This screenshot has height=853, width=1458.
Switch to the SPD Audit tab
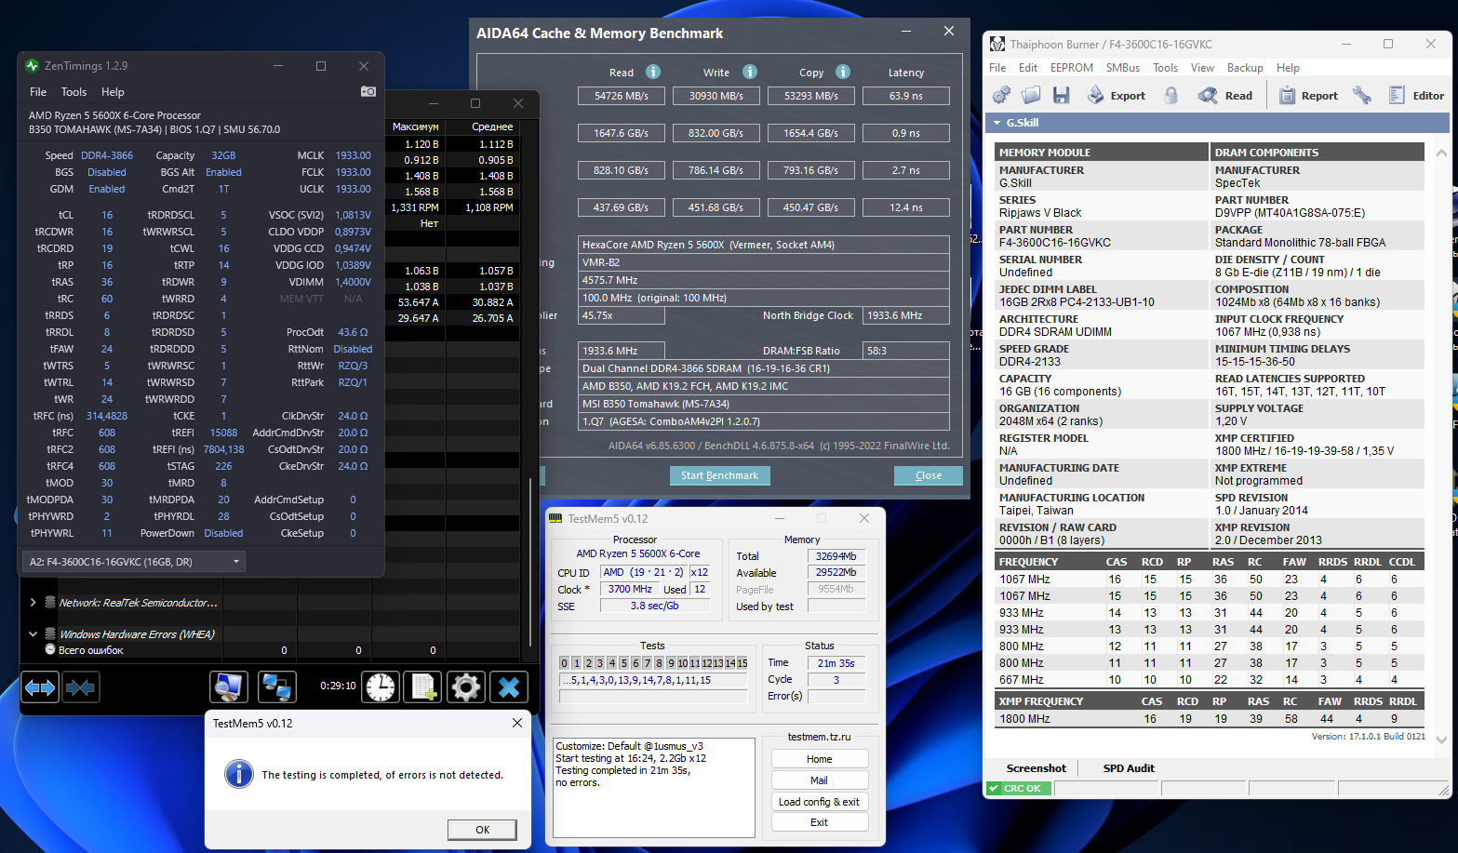[1128, 768]
